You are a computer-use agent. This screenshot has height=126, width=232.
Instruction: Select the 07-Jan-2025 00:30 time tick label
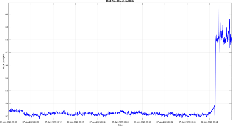click(x=120, y=122)
